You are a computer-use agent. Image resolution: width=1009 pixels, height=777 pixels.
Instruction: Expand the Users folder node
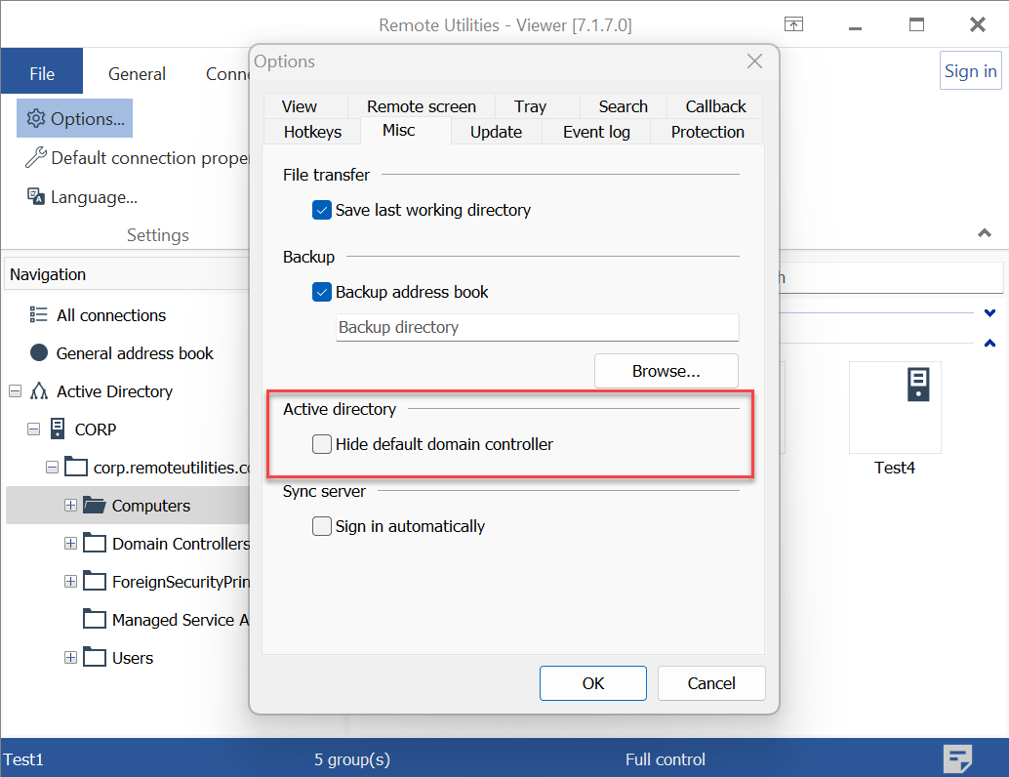tap(70, 658)
